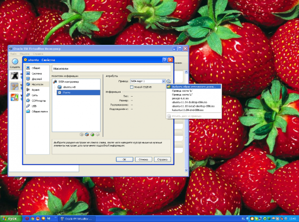Pick ubuntu-11.10-beta2-desktop-i386.iso from the menu

pyautogui.click(x=194, y=106)
